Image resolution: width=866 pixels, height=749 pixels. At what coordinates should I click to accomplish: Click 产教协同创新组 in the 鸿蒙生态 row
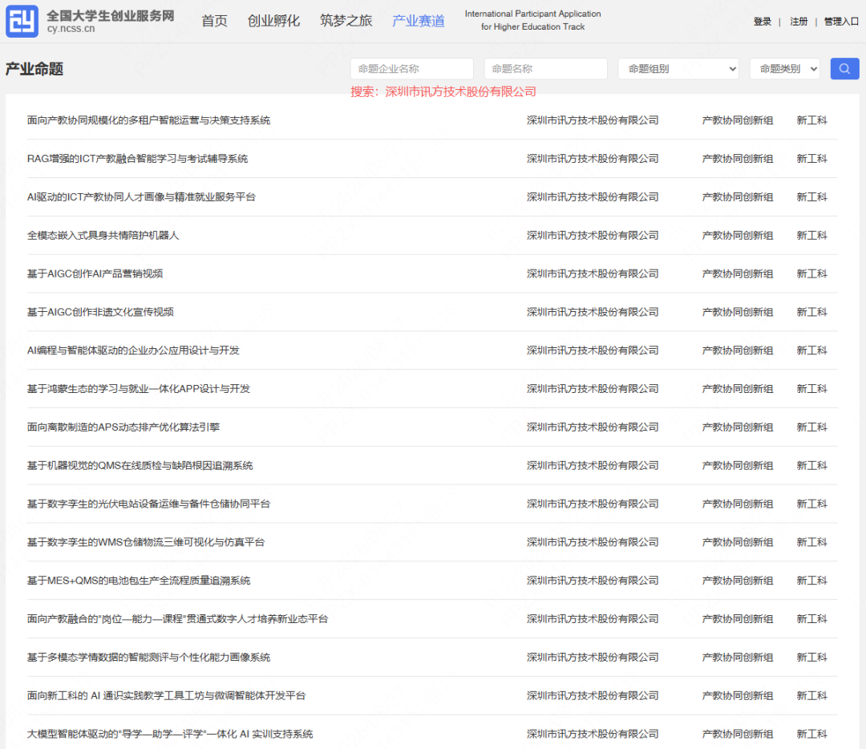pos(738,389)
